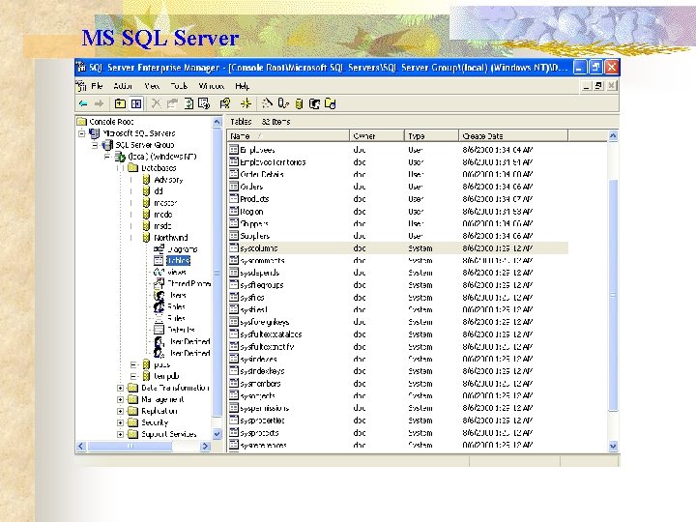Open the Tools menu
696x522 pixels.
(179, 86)
